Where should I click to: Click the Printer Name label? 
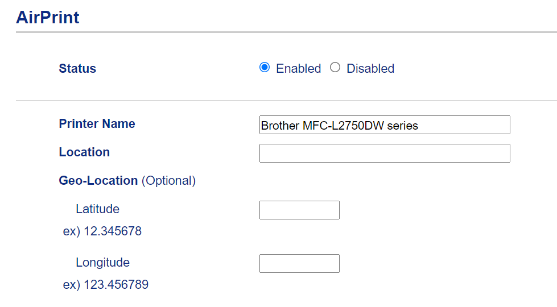tap(97, 124)
